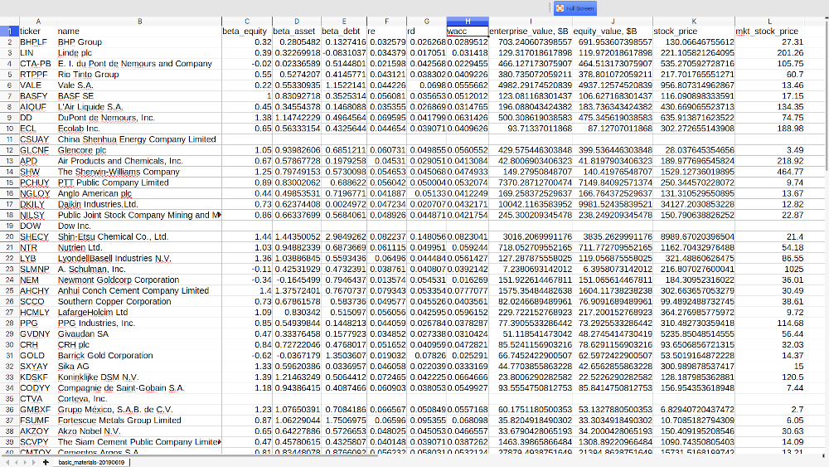
Task: Select the 'enterprise_value, $B' header cell
Action: pyautogui.click(x=531, y=32)
